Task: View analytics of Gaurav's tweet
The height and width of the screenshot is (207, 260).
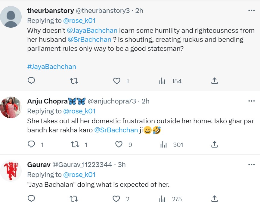Action: tap(162, 199)
